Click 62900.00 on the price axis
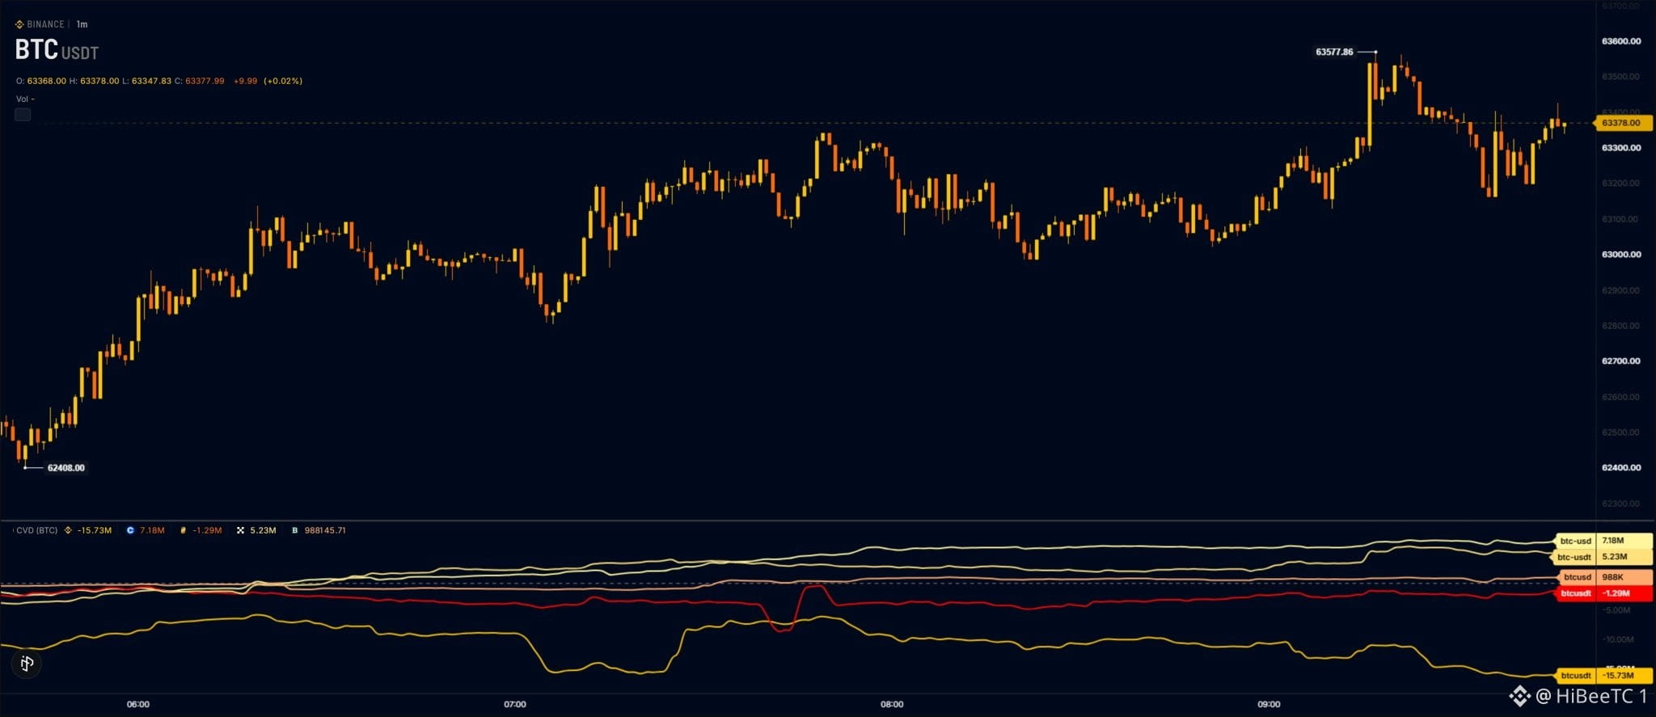The width and height of the screenshot is (1656, 717). tap(1621, 290)
